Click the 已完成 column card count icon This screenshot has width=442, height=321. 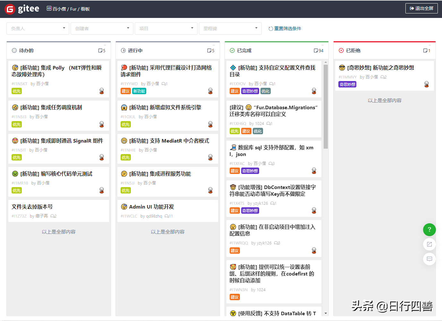coord(316,51)
